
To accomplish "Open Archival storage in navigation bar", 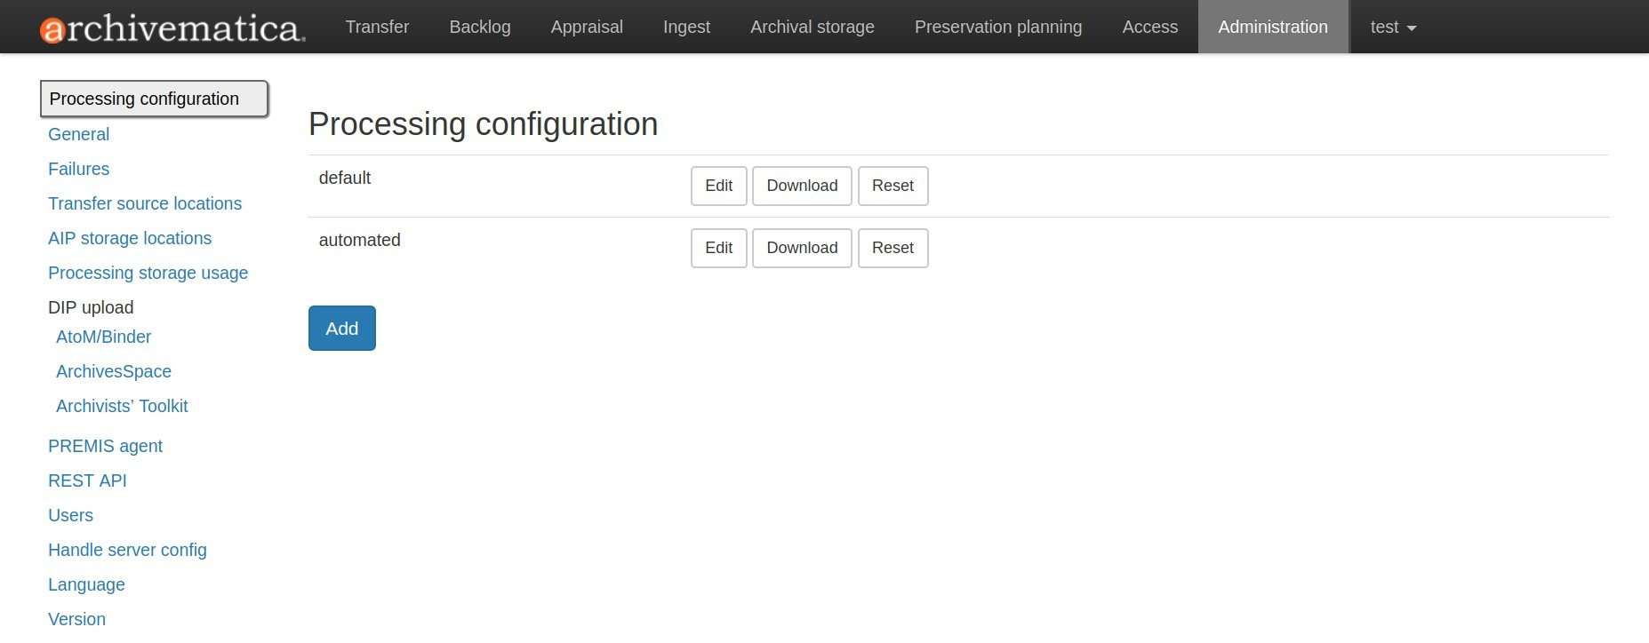I will [x=812, y=28].
